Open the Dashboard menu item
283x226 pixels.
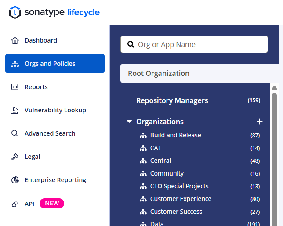pos(55,40)
